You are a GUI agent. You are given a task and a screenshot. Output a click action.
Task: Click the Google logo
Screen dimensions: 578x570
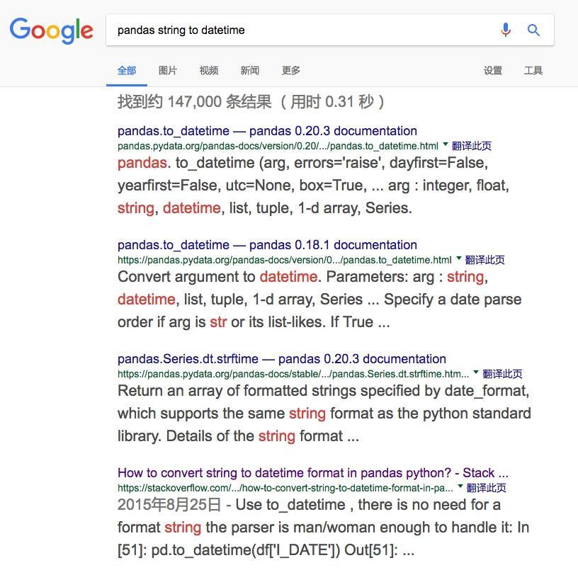coord(51,30)
